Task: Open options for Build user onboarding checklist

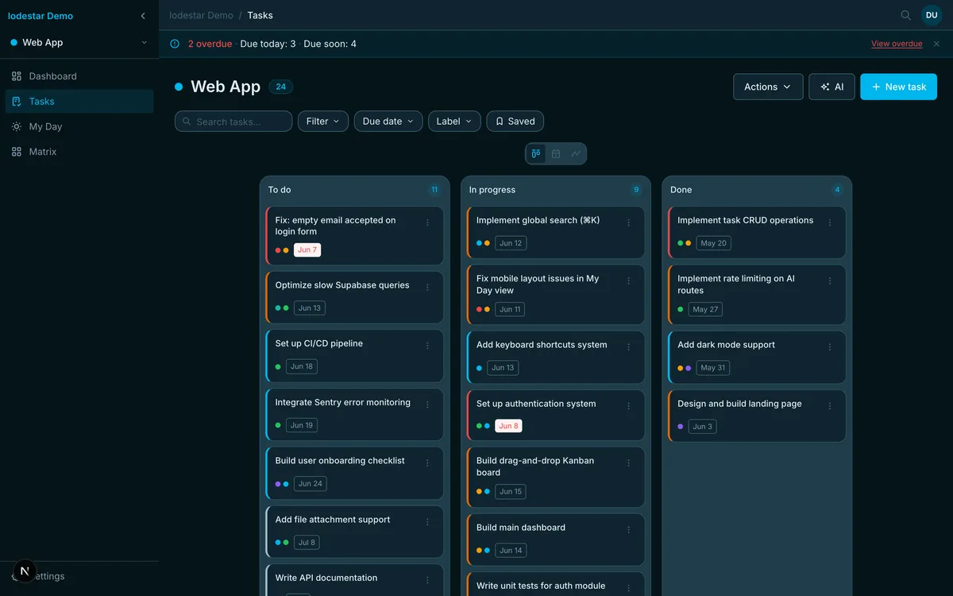Action: pyautogui.click(x=427, y=462)
